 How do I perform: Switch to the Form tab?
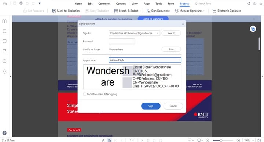point(171,4)
